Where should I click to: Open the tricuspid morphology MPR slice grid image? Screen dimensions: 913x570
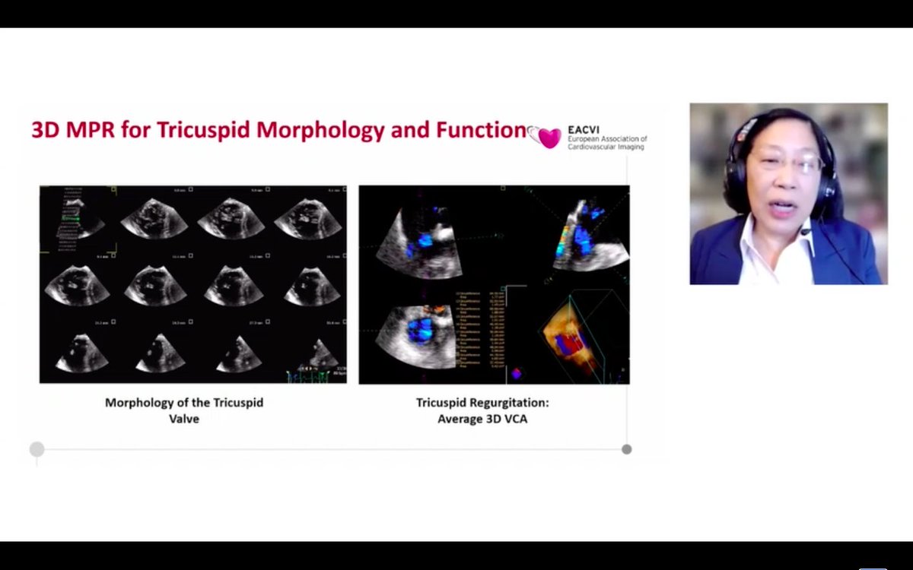193,284
